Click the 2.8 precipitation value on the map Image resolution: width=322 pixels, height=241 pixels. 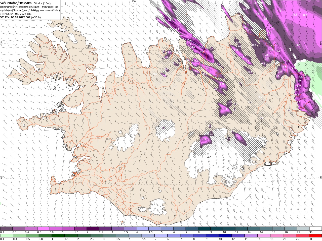point(202,52)
